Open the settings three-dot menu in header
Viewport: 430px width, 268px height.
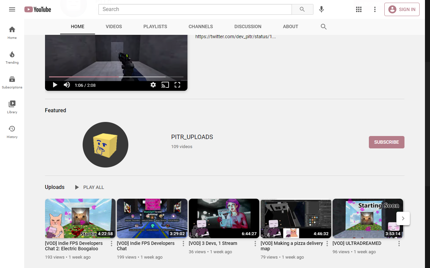tap(375, 9)
